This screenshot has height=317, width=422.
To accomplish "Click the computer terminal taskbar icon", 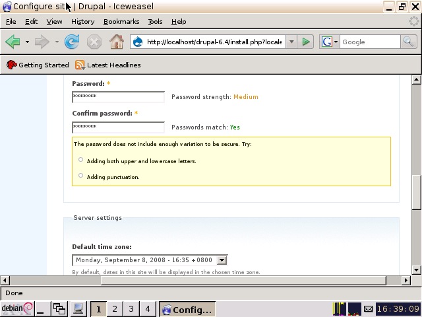I will (x=78, y=309).
